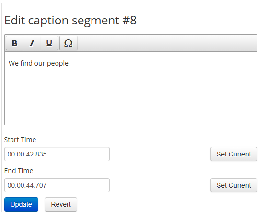Set Current for the End Time
Screen dimensions: 264x212
tap(234, 185)
